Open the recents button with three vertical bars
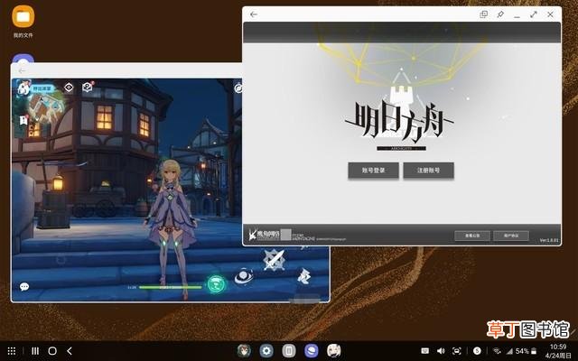Image resolution: width=578 pixels, height=361 pixels. pos(35,351)
